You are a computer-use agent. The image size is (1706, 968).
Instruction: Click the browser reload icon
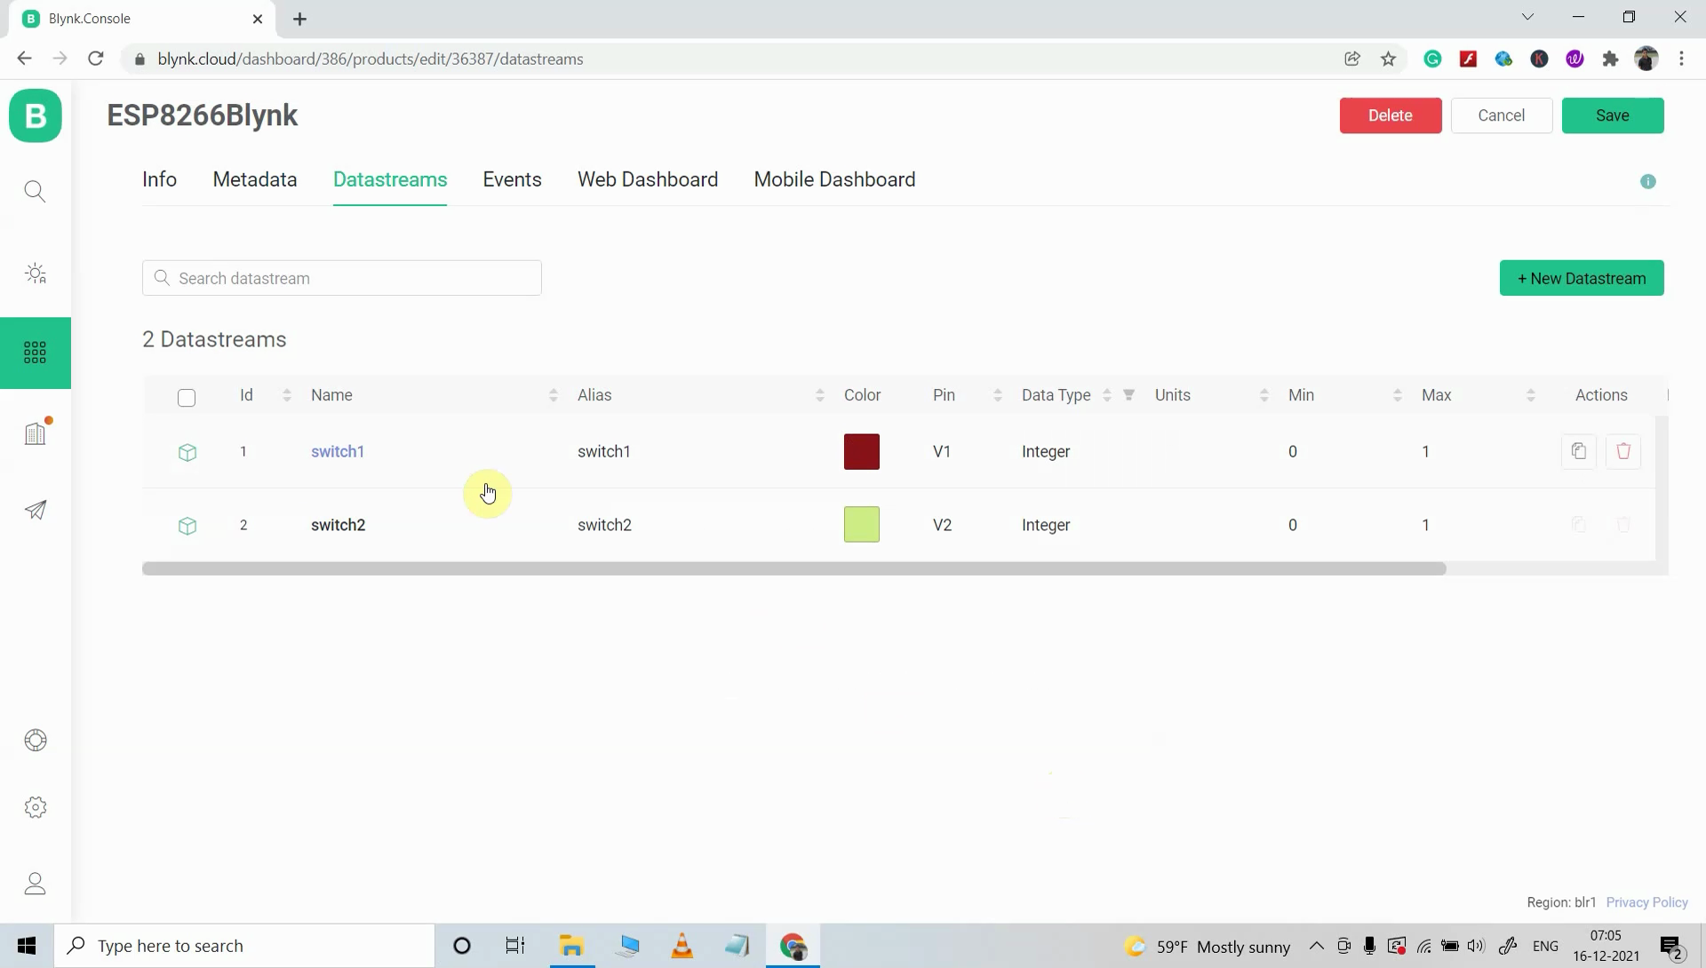[96, 59]
